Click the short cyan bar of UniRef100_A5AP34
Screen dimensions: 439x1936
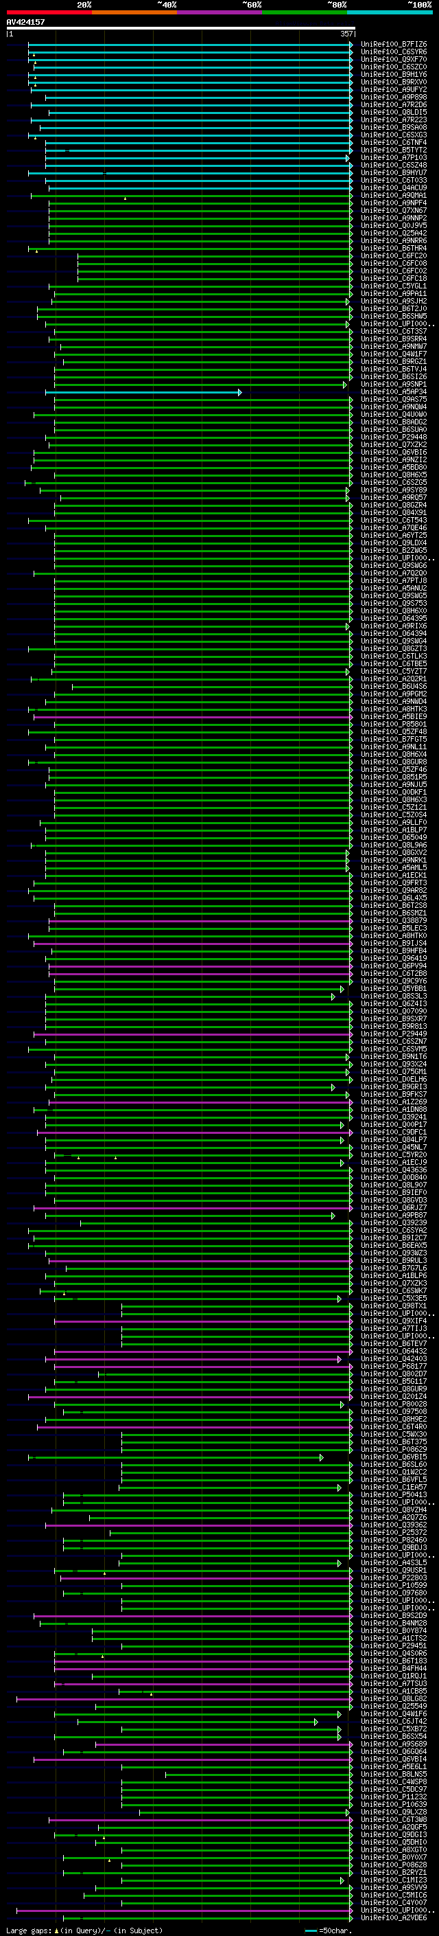(x=143, y=391)
